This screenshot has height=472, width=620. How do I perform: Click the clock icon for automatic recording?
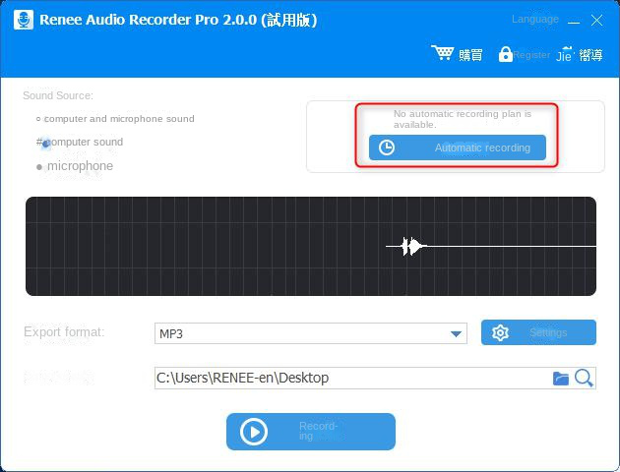[x=387, y=147]
